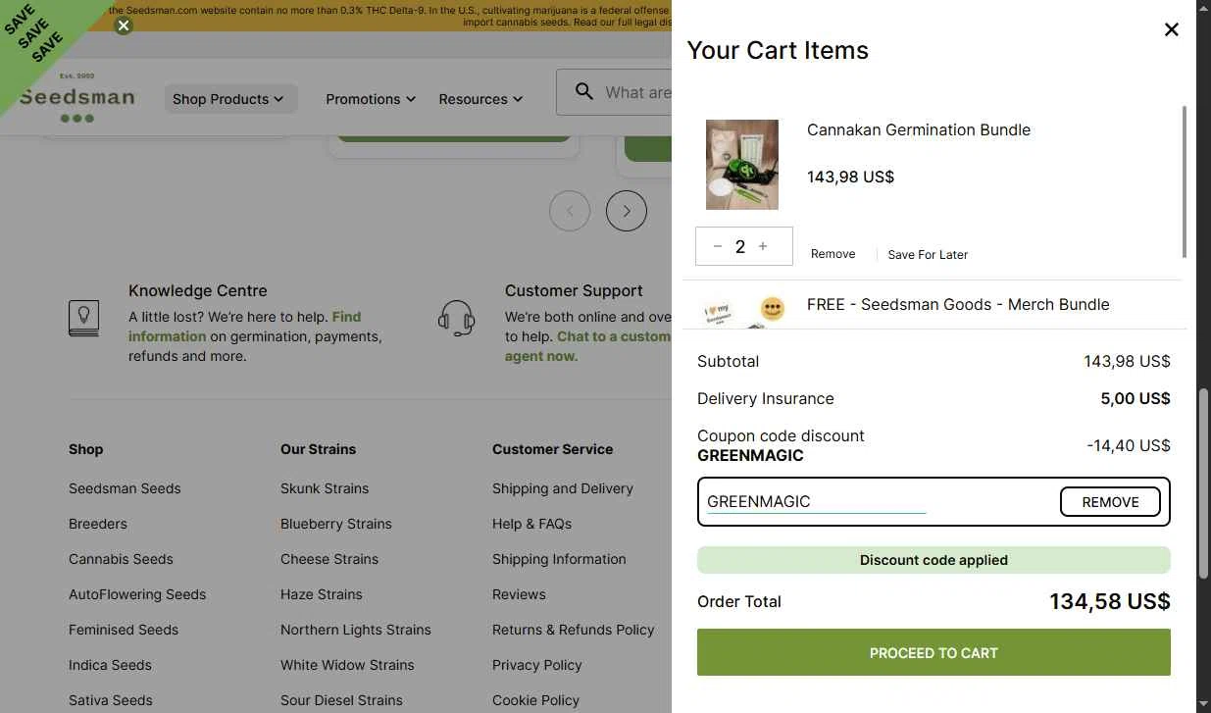This screenshot has width=1211, height=713.
Task: Open Breeders footer link
Action: pyautogui.click(x=98, y=524)
